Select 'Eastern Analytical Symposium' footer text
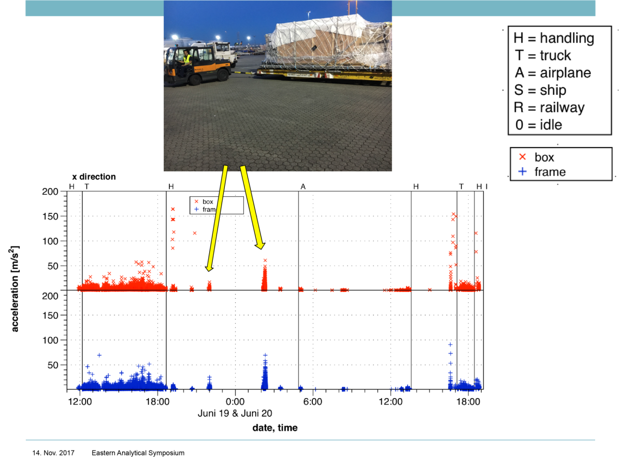Viewport: 621px width, 466px height. pyautogui.click(x=138, y=453)
